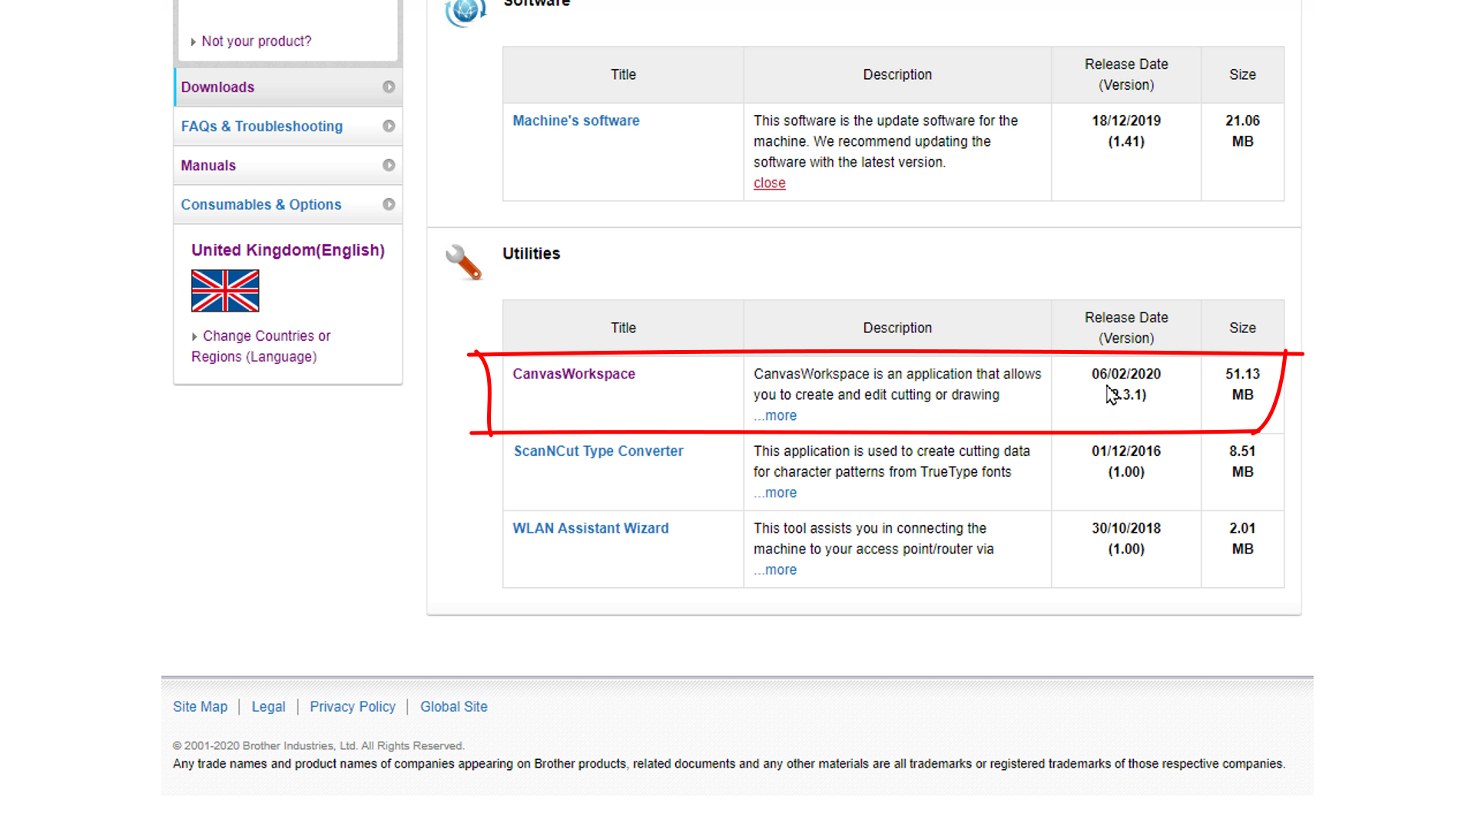Click arrow icon beside Consumables & Options
The width and height of the screenshot is (1475, 829).
pyautogui.click(x=389, y=204)
